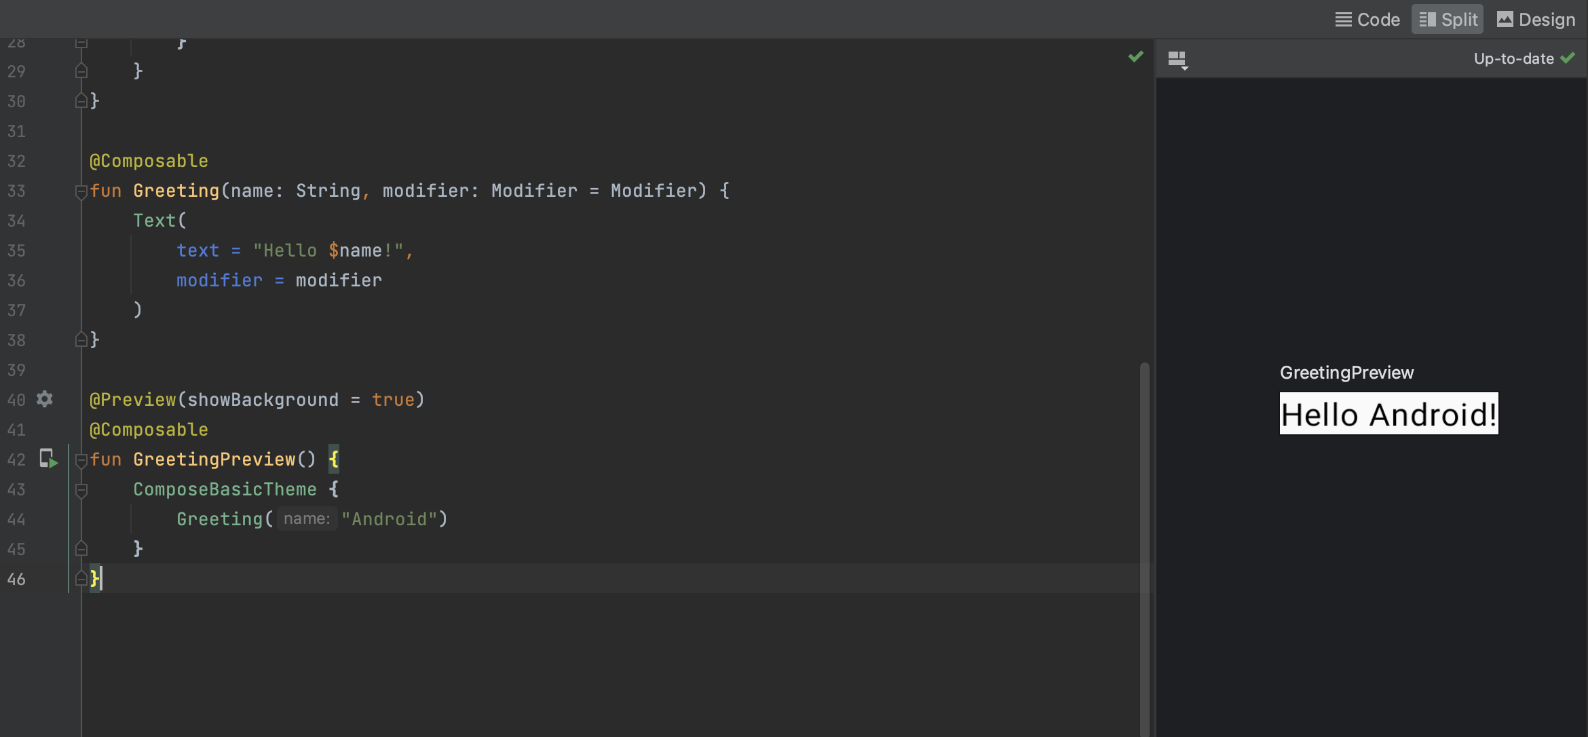Click the Up-to-date status label
1588x737 pixels.
[1513, 59]
